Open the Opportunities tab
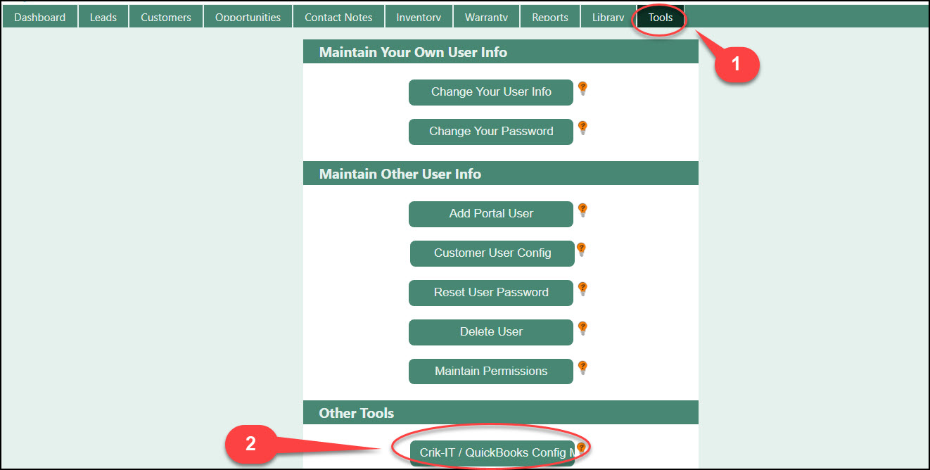 pos(248,18)
